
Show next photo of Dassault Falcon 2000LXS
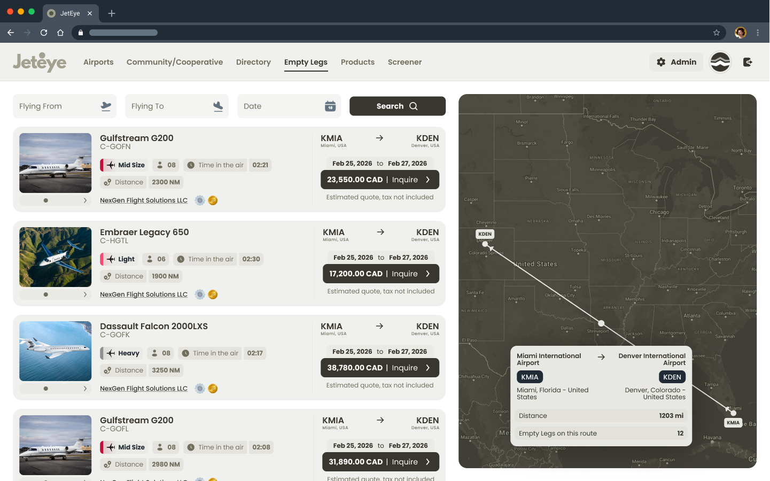click(x=85, y=389)
